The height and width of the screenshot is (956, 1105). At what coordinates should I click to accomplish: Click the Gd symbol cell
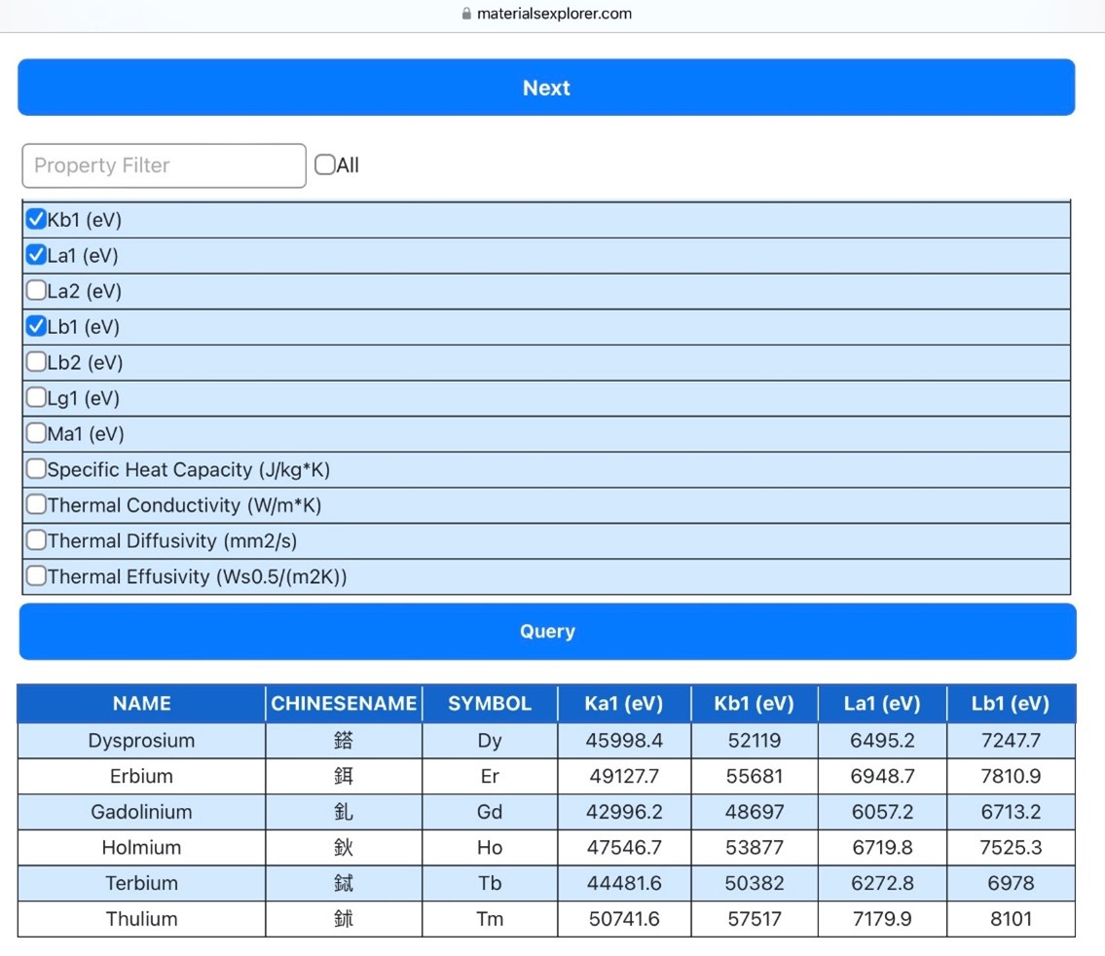coord(490,812)
